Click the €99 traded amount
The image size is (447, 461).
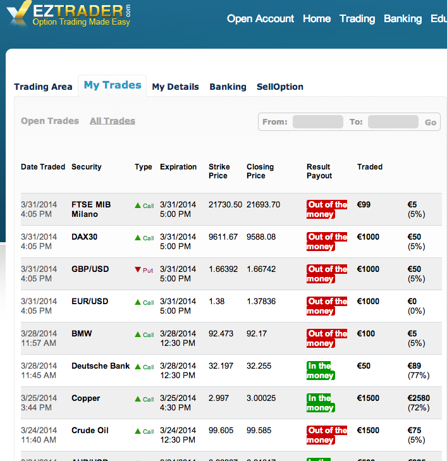click(x=364, y=205)
